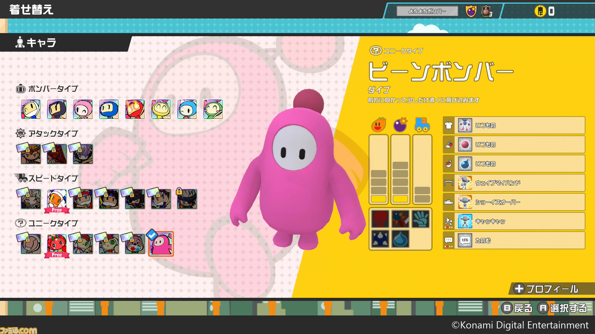Click the speed gauge bar
The image size is (595, 334).
click(x=422, y=169)
